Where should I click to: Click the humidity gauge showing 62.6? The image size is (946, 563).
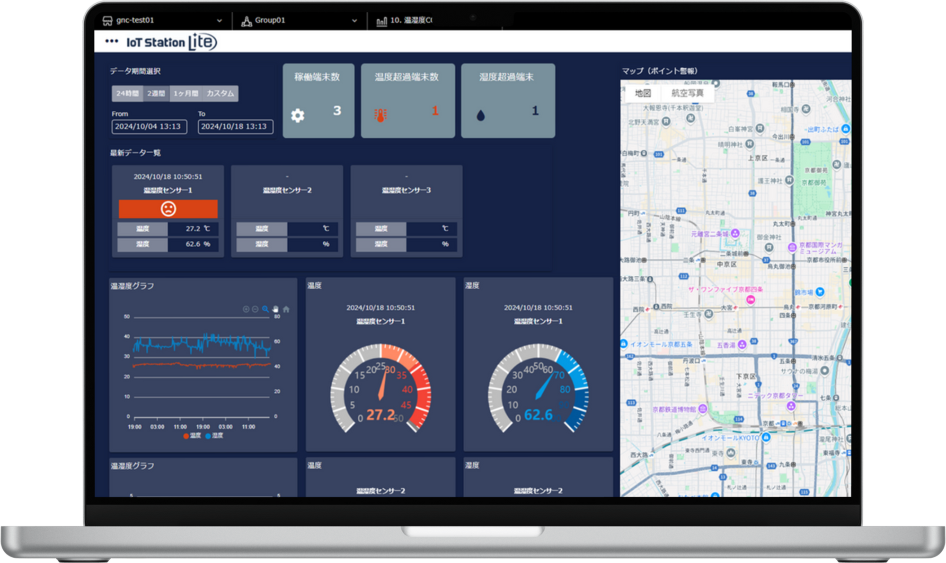click(538, 388)
